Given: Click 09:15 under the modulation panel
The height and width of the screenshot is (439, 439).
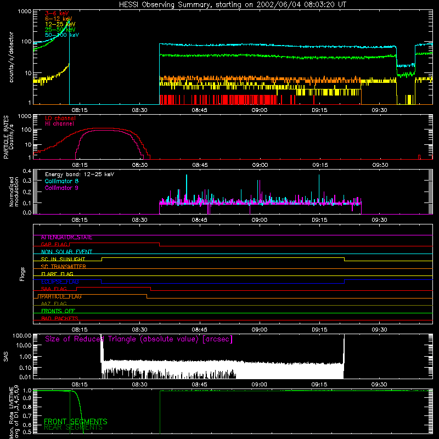Looking at the screenshot, I should coord(320,220).
